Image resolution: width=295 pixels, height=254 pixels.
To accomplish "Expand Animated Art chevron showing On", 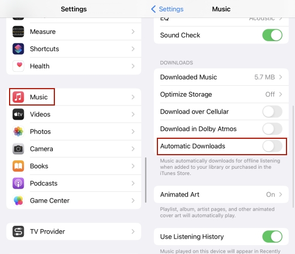I will tap(281, 194).
